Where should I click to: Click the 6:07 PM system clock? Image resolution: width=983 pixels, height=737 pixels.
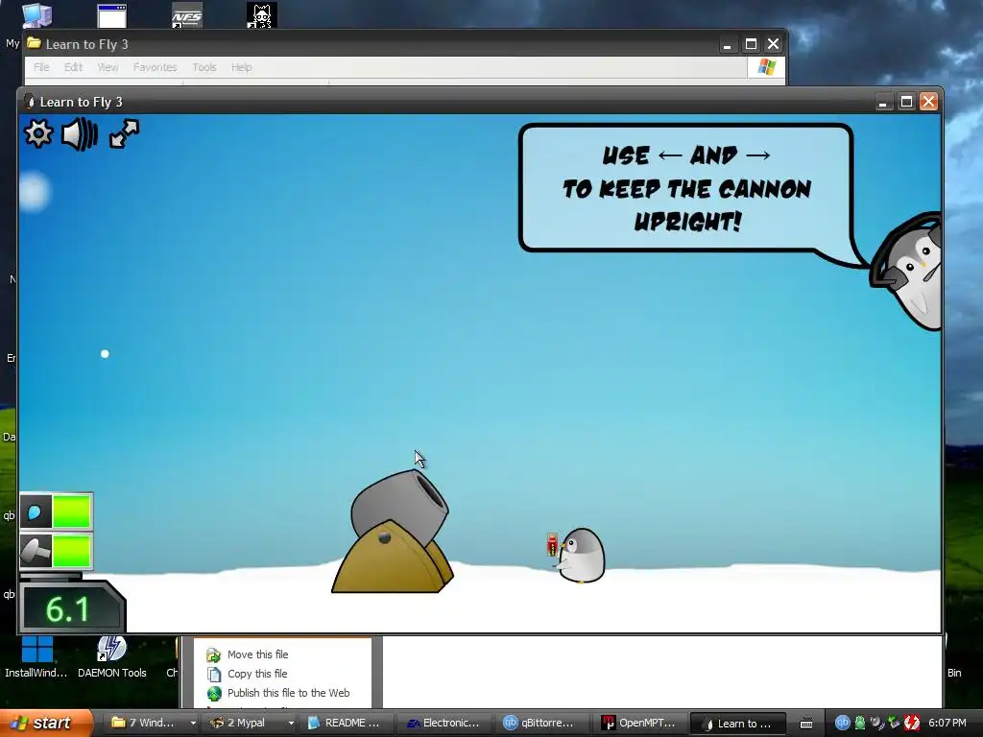tap(947, 723)
